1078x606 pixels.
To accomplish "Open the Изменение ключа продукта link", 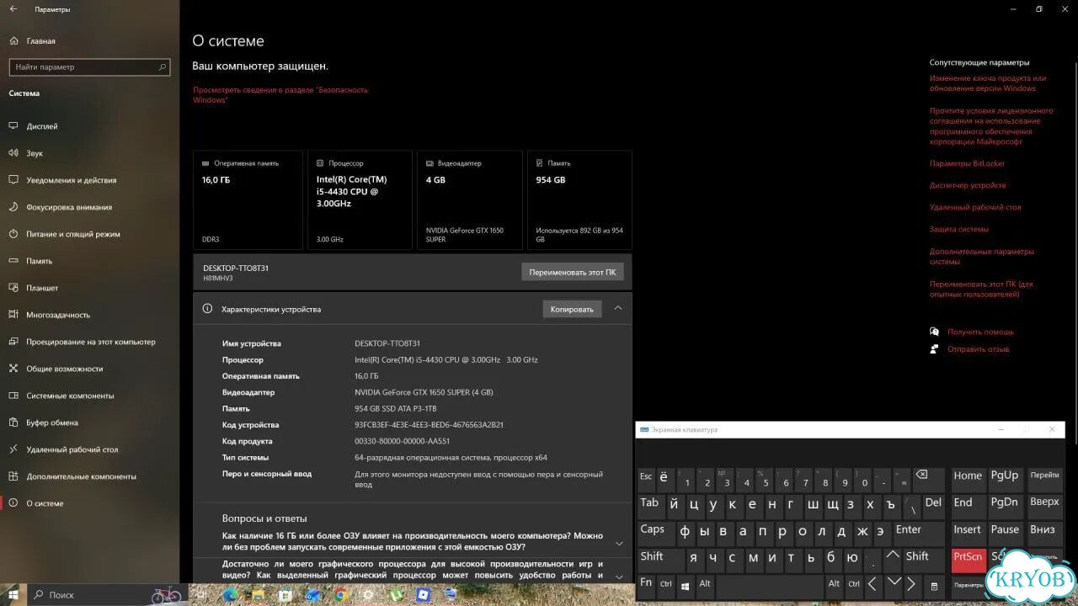I will pos(988,83).
